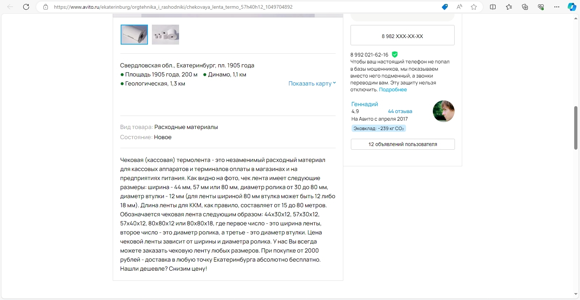The image size is (580, 300).
Task: Click vertical page scrollbar thumb
Action: 576,128
